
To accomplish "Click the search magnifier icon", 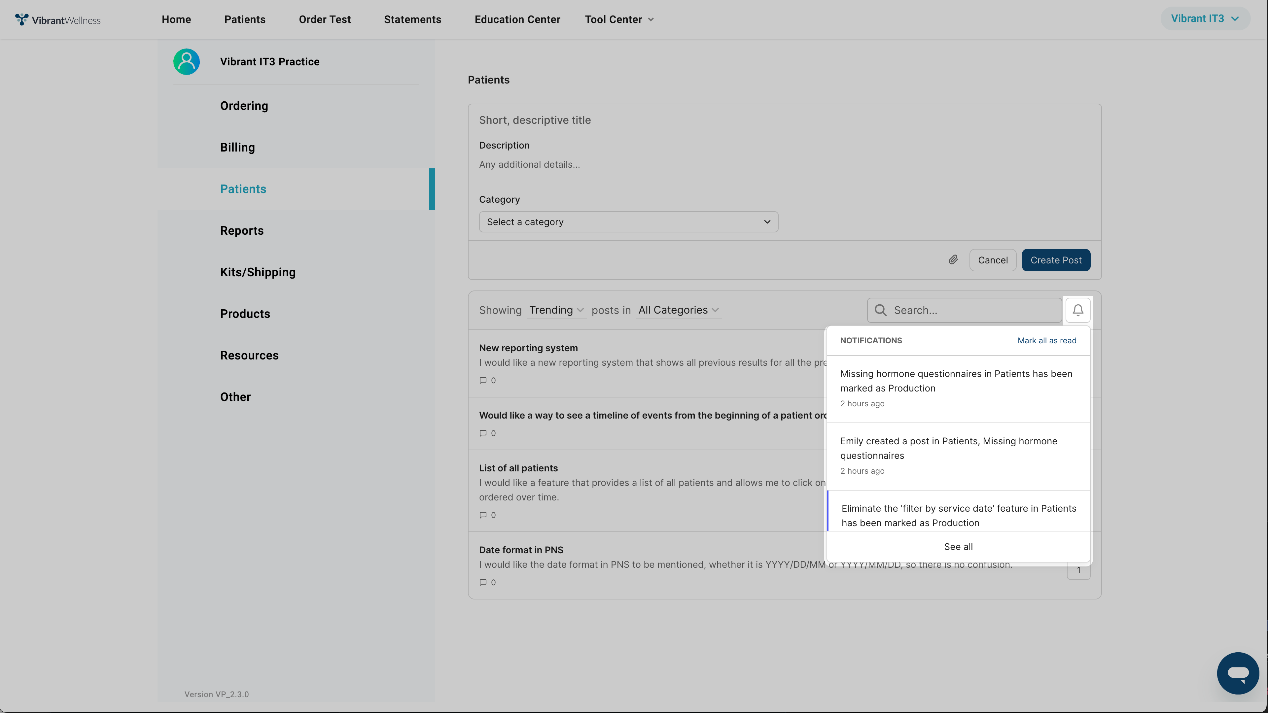I will click(881, 310).
